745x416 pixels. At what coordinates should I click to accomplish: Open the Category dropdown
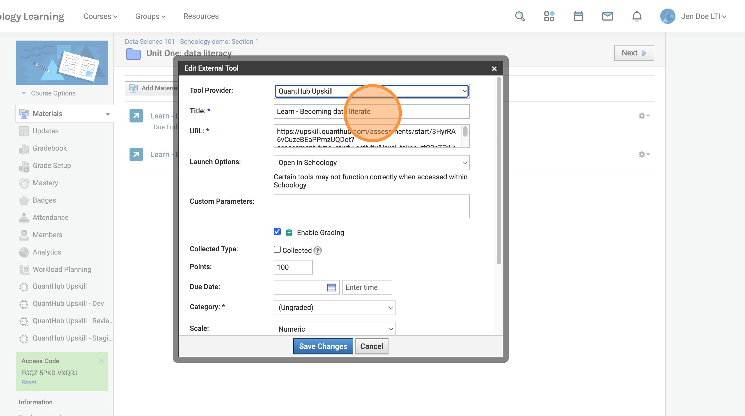pyautogui.click(x=334, y=307)
